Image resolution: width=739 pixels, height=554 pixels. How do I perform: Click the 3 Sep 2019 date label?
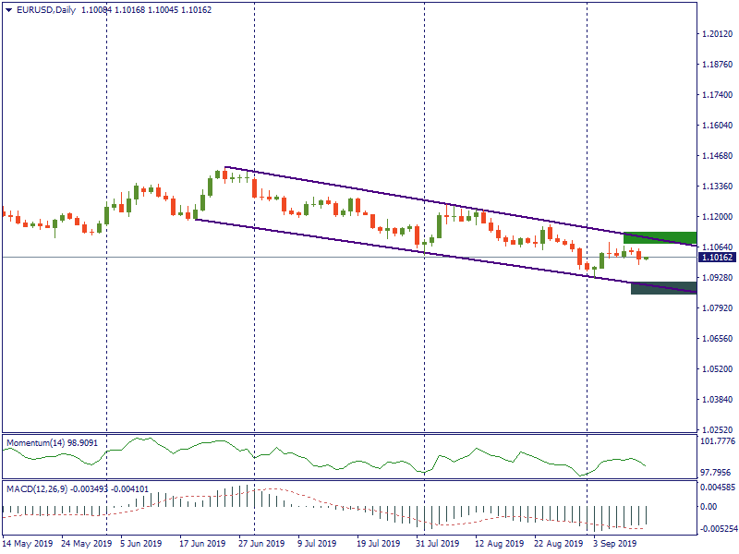coord(614,544)
